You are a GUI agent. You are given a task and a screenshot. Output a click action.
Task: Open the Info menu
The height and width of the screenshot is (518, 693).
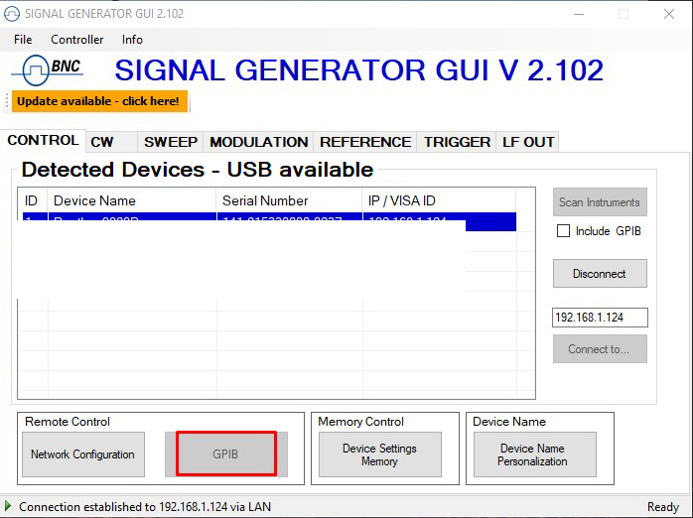click(132, 40)
